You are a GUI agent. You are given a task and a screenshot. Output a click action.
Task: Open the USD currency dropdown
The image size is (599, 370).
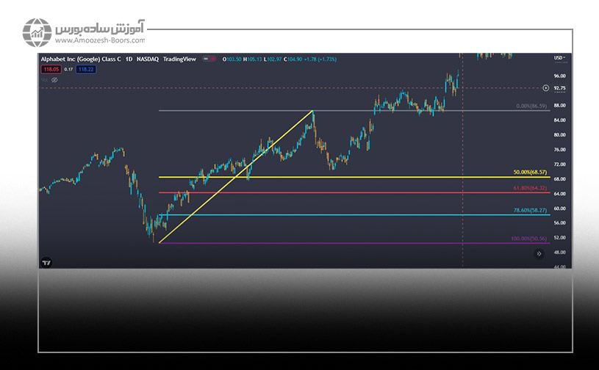point(561,59)
